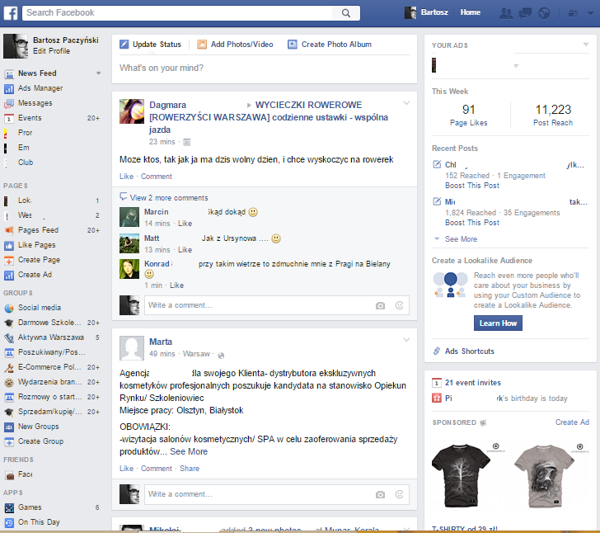Click the What's on your mind box
The width and height of the screenshot is (600, 533).
(x=265, y=68)
